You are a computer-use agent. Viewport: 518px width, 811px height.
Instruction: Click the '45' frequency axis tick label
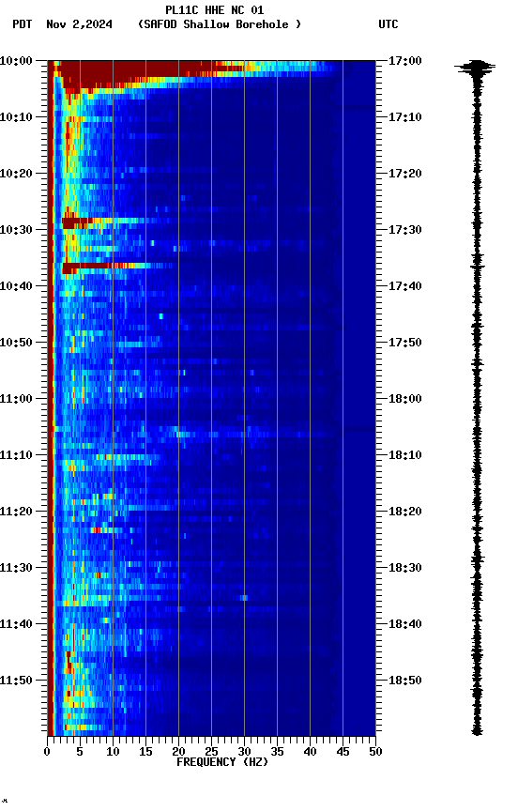[343, 753]
